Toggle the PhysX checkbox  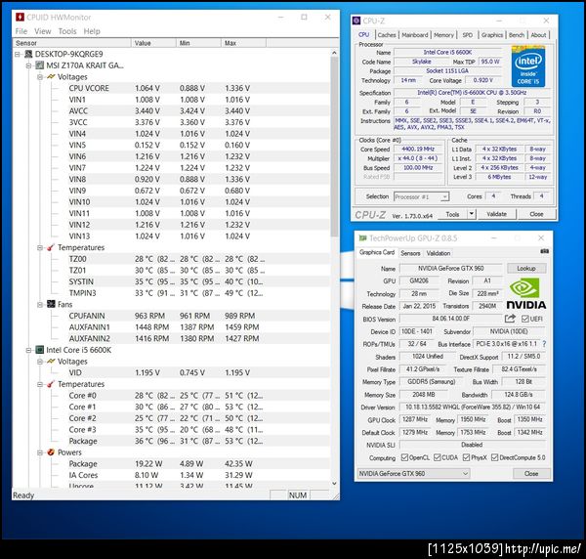[466, 457]
